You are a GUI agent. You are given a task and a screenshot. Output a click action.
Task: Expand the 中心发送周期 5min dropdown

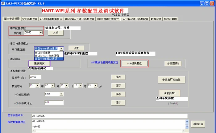click(61, 94)
